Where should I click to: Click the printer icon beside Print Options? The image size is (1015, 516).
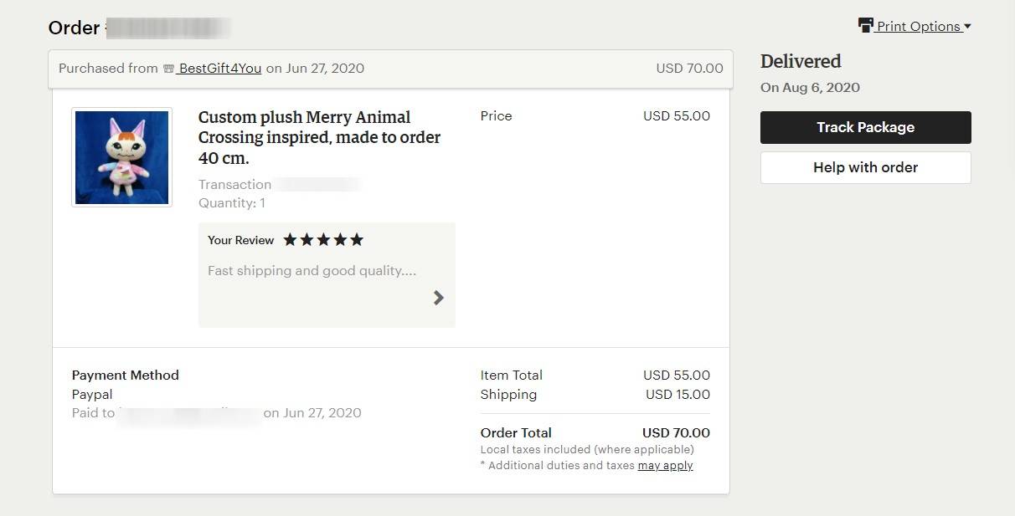coord(866,25)
